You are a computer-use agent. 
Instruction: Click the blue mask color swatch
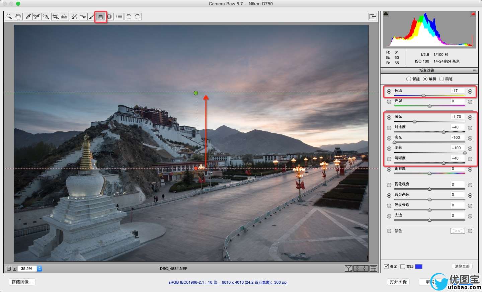(x=418, y=267)
